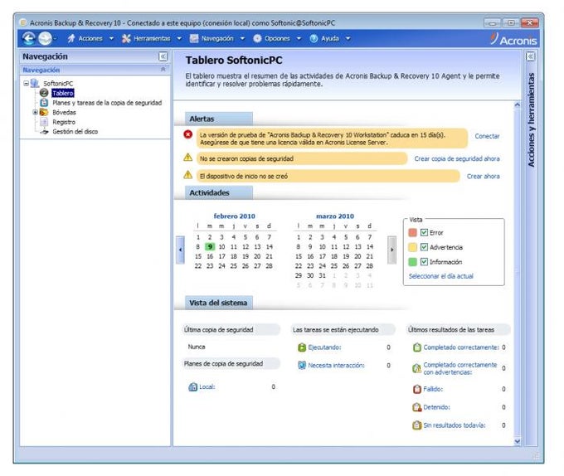
Task: Open the Opciones menu
Action: pos(277,38)
